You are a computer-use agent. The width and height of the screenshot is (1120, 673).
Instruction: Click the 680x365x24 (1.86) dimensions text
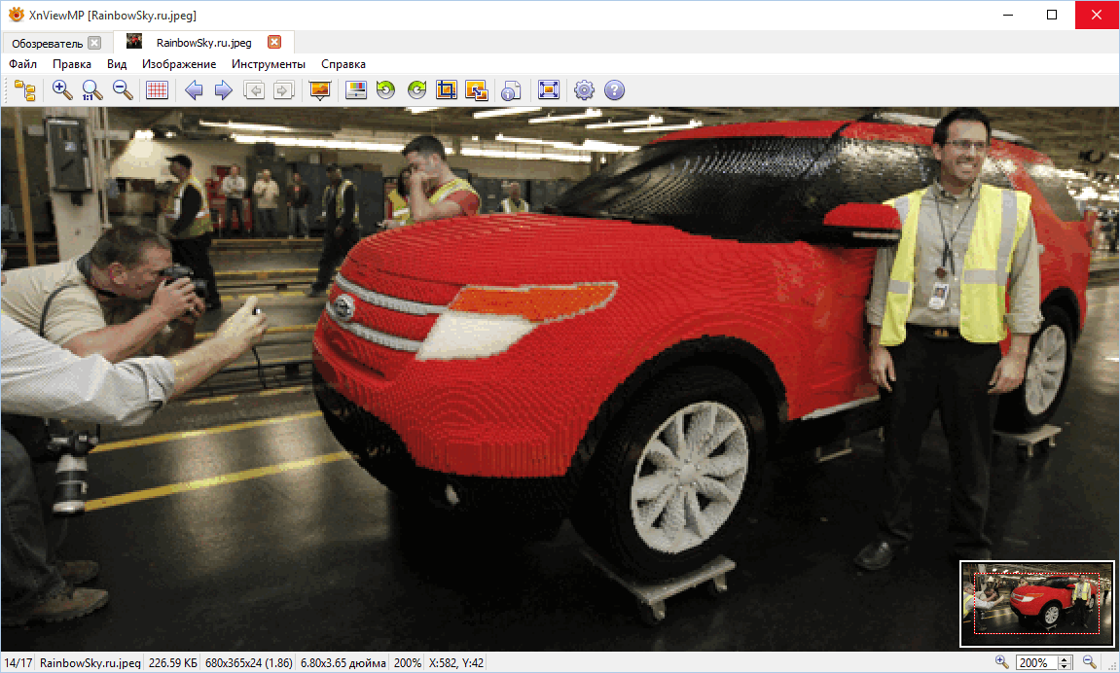(x=248, y=663)
